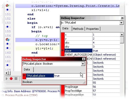Select the okx field row
Viewport: 129px width, 99px height.
click(x=92, y=43)
